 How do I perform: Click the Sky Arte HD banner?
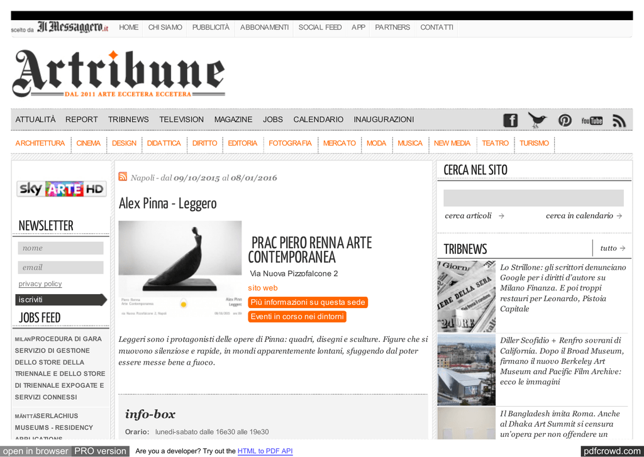(x=62, y=189)
